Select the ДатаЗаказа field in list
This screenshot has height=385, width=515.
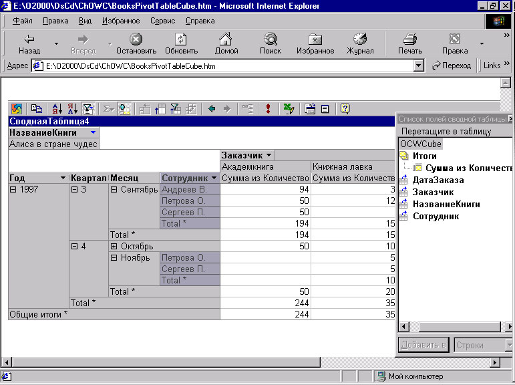click(x=438, y=180)
